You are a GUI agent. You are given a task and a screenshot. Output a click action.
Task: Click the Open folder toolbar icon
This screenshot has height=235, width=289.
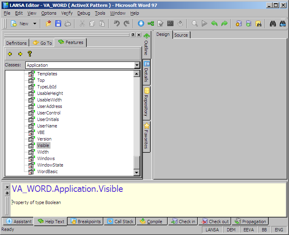tap(48, 24)
